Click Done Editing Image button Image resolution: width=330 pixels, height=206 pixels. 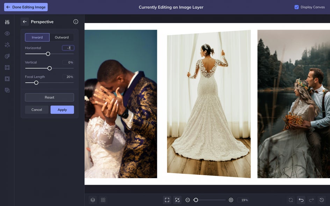pyautogui.click(x=26, y=7)
